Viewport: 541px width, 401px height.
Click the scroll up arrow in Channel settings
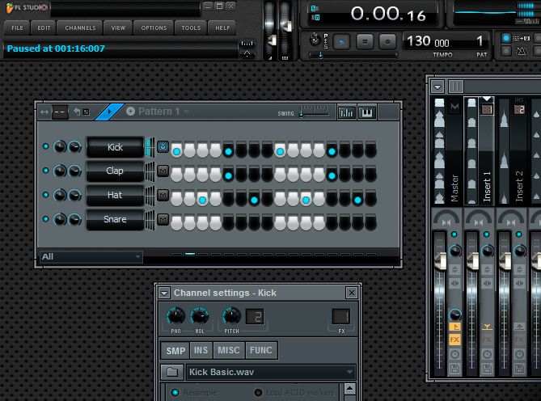coord(350,389)
